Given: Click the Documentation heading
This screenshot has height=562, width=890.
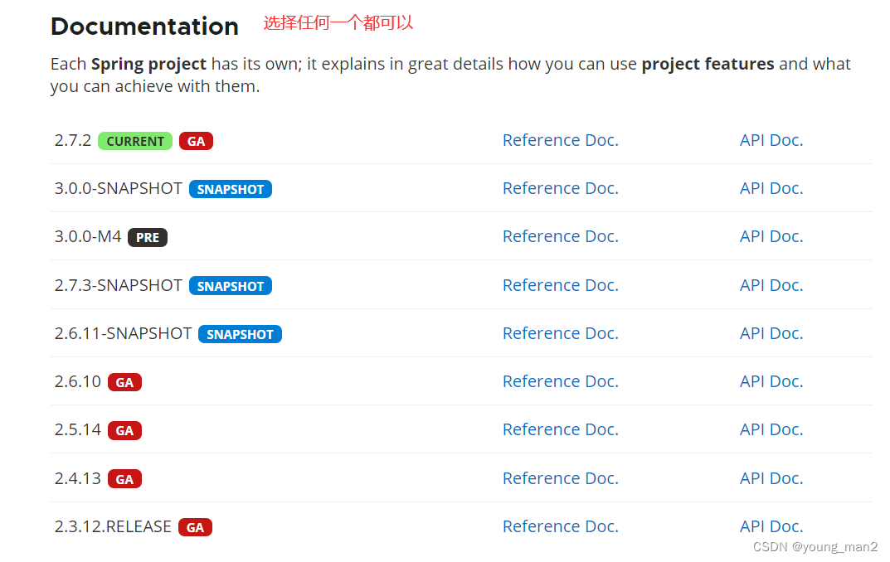Looking at the screenshot, I should tap(144, 27).
